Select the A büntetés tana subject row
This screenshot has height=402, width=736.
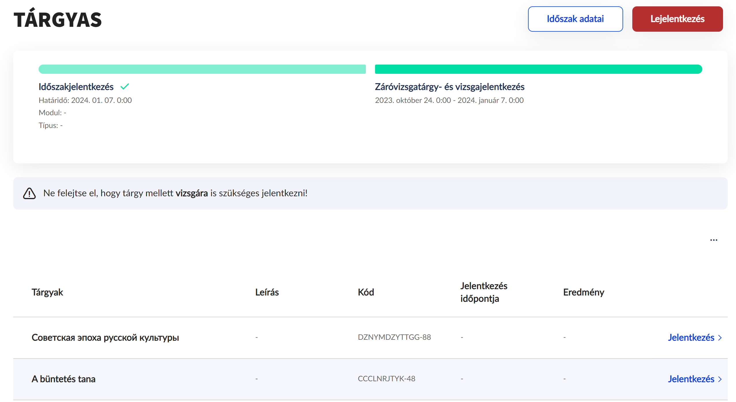[x=63, y=379]
